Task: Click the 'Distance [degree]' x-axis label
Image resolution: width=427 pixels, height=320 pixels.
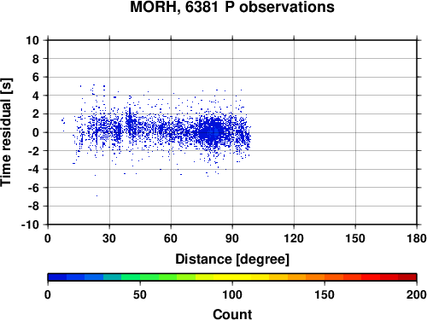Action: (x=232, y=259)
